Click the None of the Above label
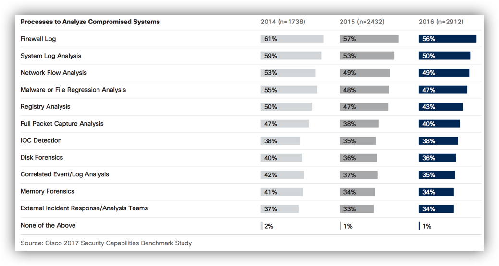The width and height of the screenshot is (499, 266). [48, 225]
